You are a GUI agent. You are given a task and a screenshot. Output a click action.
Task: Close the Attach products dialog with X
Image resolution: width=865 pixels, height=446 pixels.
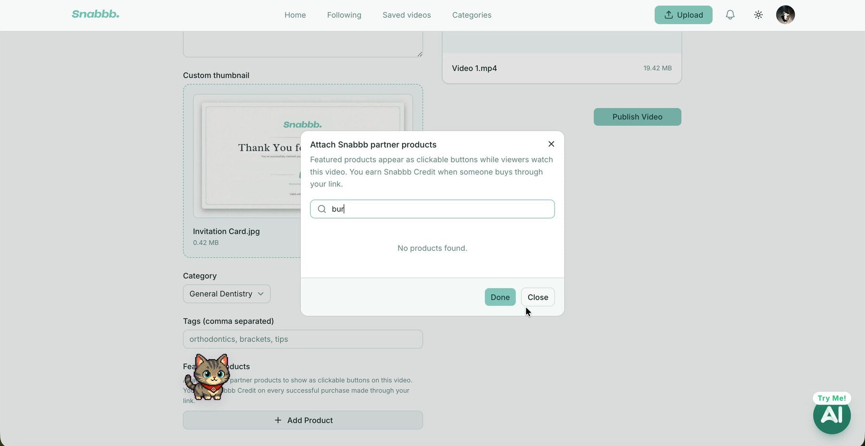click(551, 144)
